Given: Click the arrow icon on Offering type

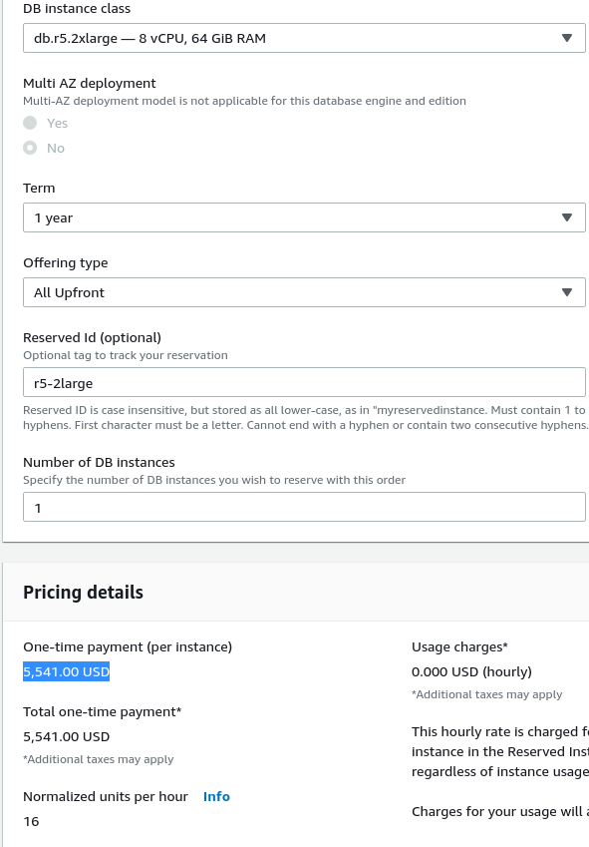Looking at the screenshot, I should [x=567, y=292].
